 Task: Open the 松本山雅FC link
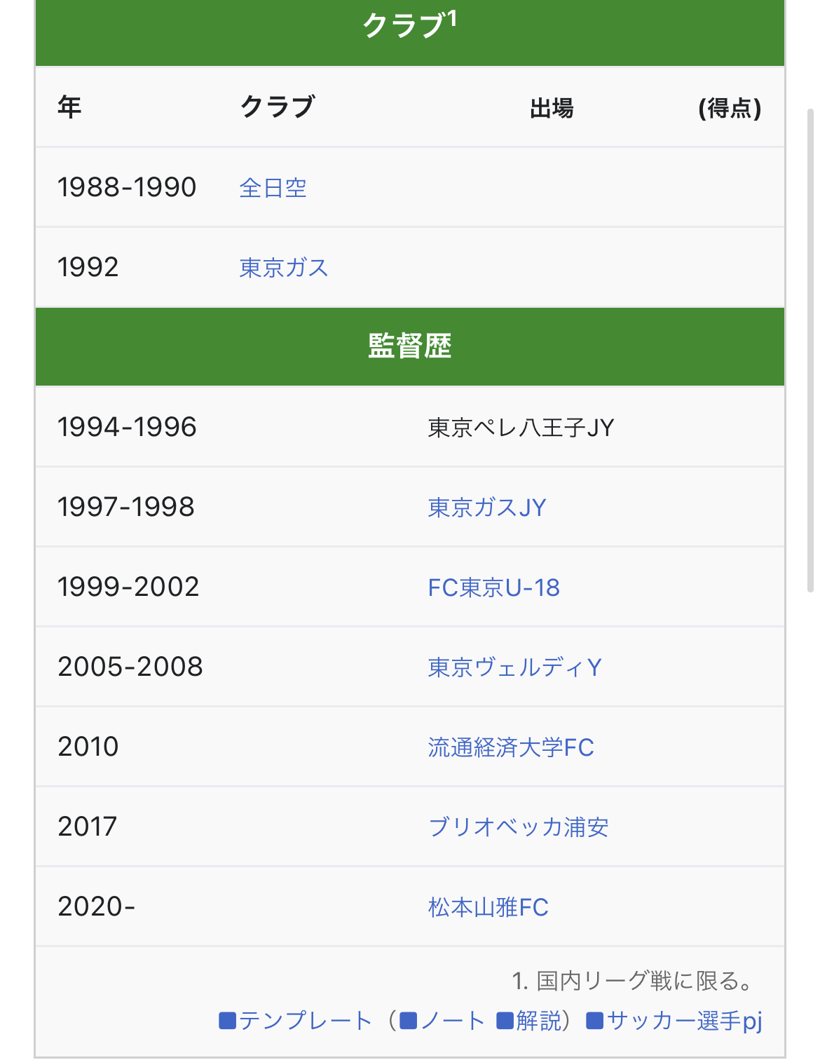coord(488,907)
